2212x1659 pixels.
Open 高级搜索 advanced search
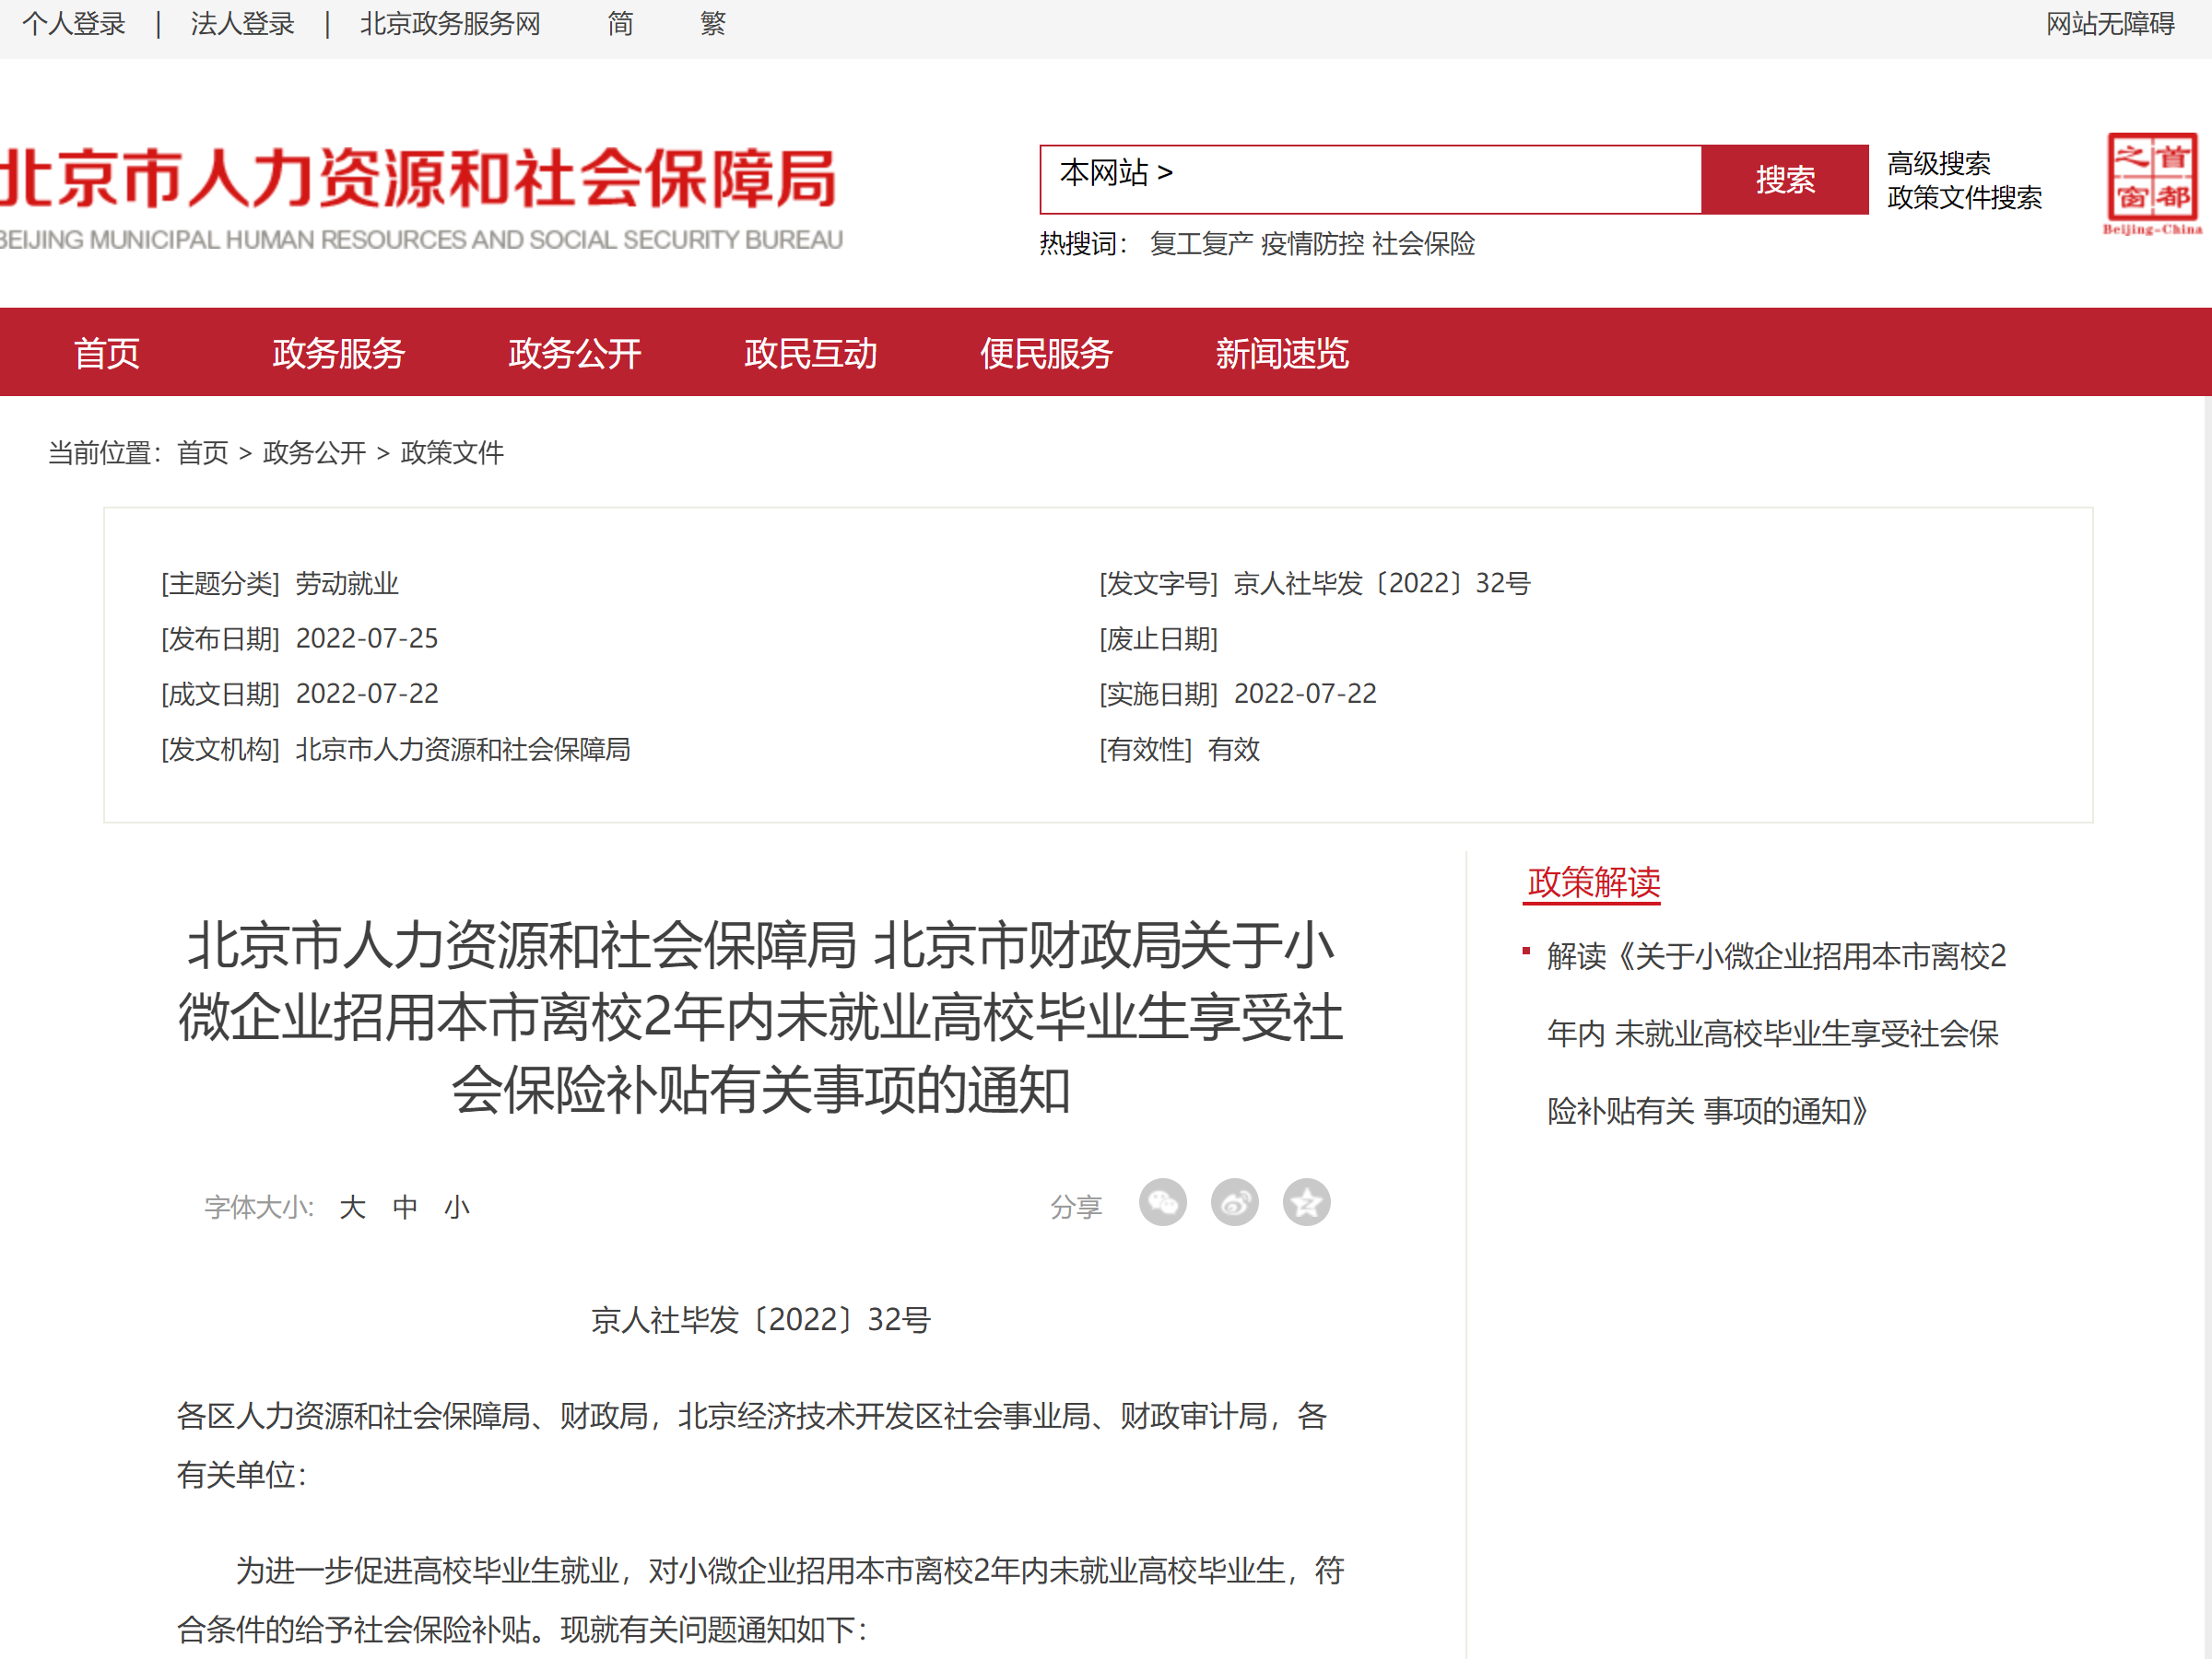[1938, 163]
